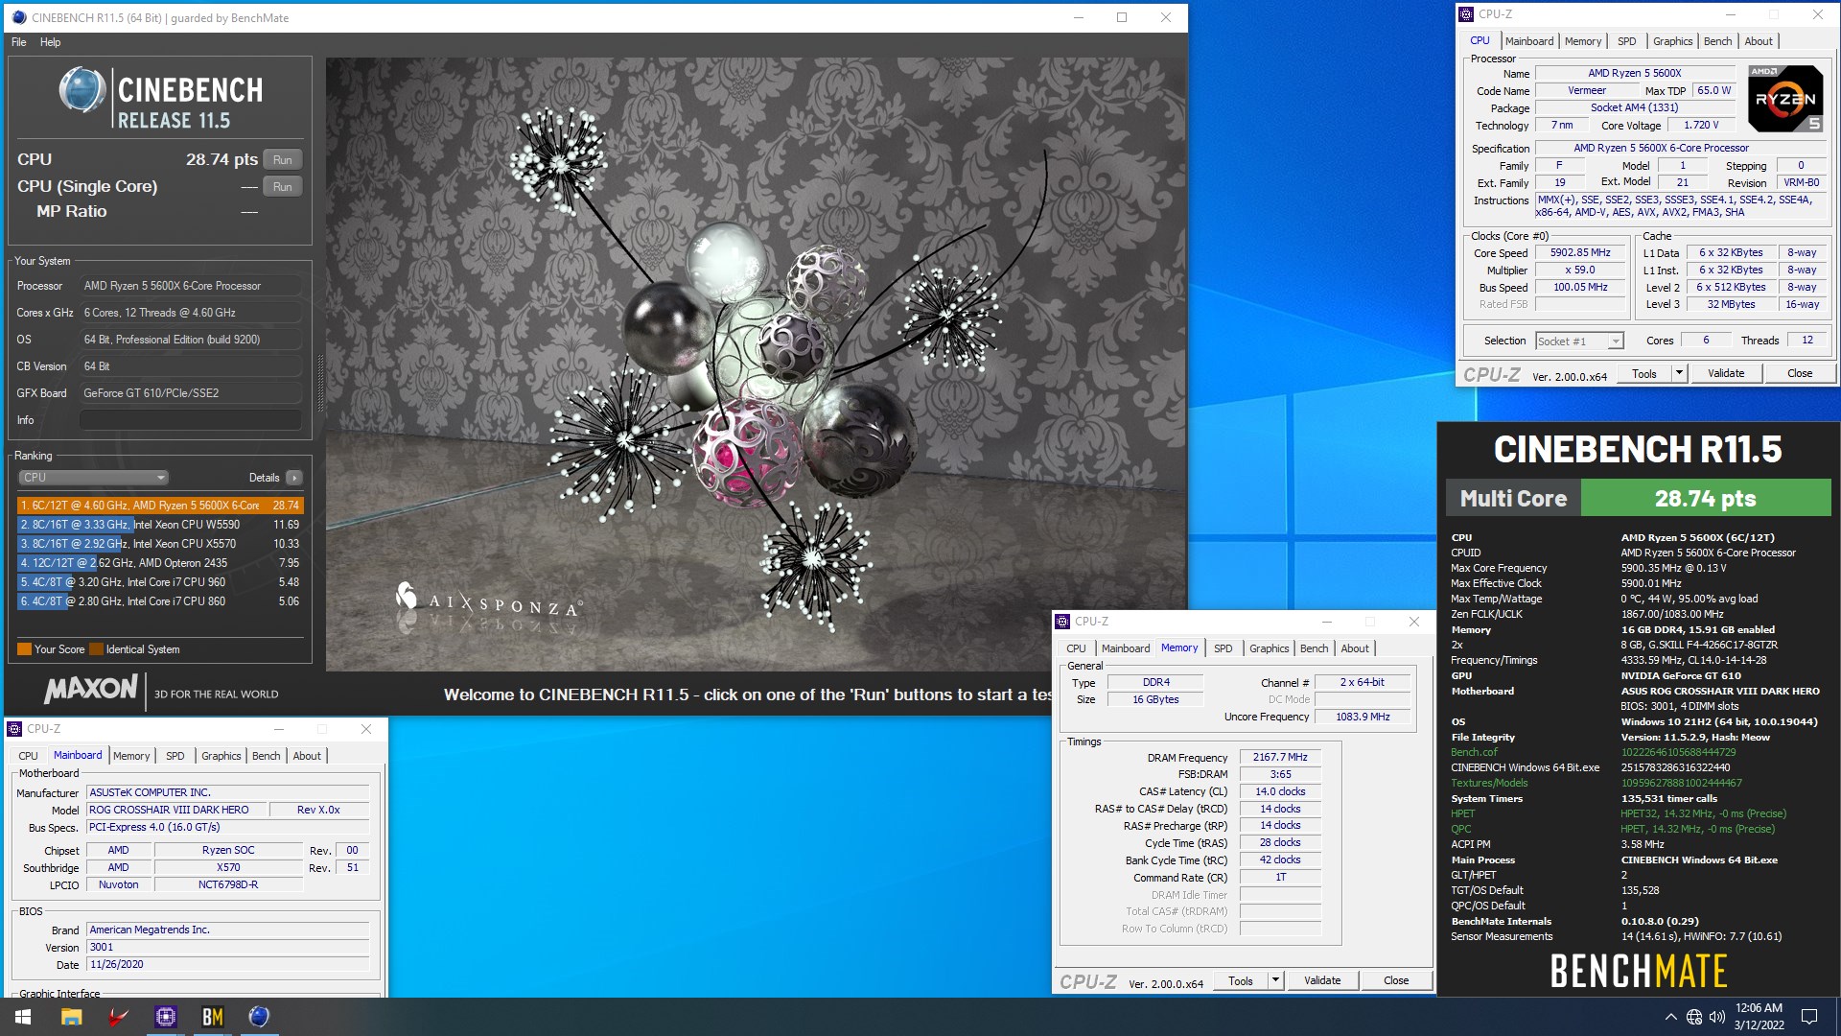Select ranking row AMD Opteron 2435
The height and width of the screenshot is (1036, 1841).
pos(160,563)
